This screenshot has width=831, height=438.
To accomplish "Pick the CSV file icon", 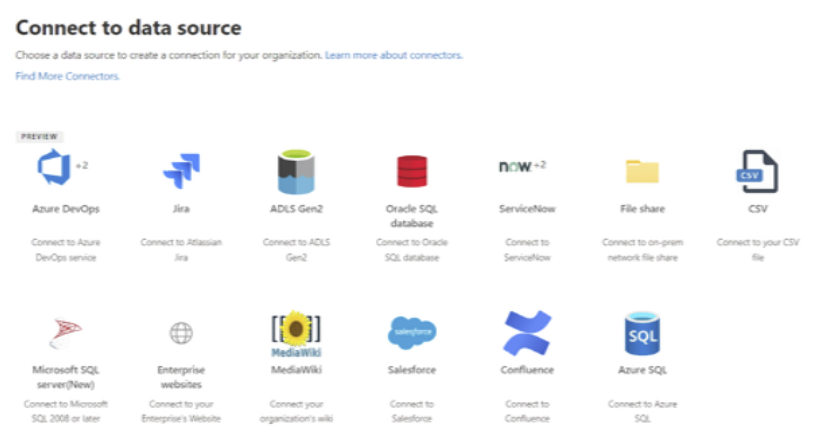I will click(x=757, y=171).
